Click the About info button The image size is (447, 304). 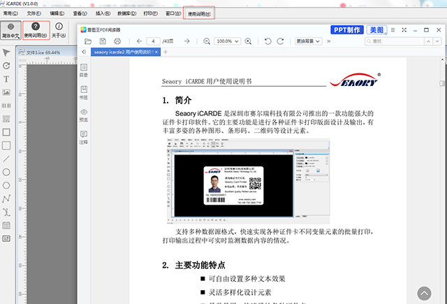(x=59, y=30)
